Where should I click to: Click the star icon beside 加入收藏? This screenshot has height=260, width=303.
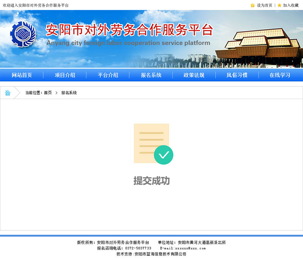click(x=280, y=5)
